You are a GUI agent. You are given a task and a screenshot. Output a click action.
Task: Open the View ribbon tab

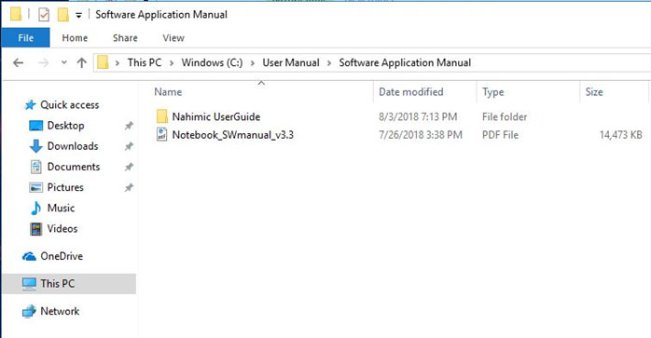pyautogui.click(x=173, y=38)
